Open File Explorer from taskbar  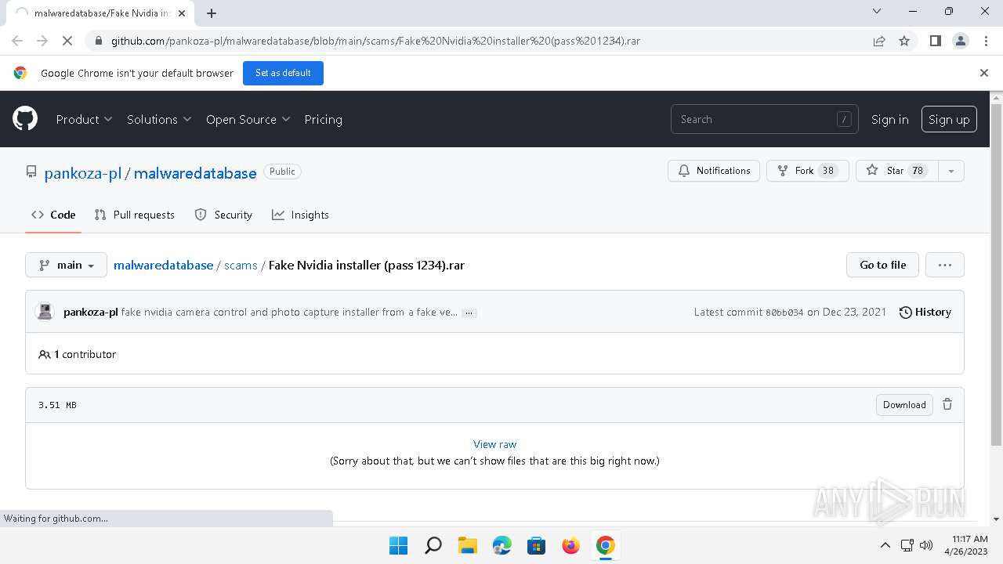coord(467,545)
